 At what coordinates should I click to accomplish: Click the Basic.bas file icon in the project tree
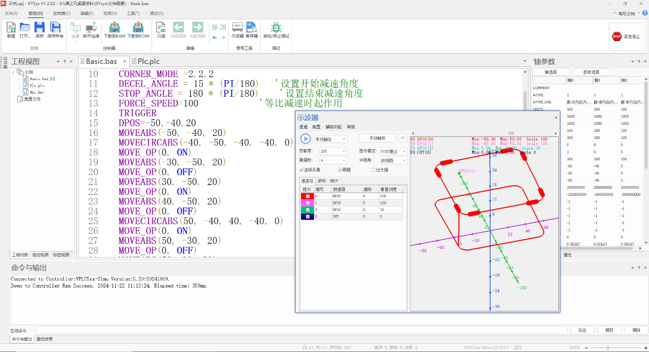[25, 79]
